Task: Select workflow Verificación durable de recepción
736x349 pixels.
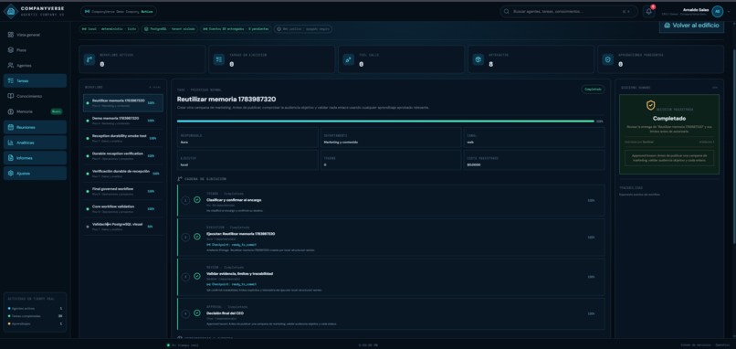Action: tap(123, 173)
